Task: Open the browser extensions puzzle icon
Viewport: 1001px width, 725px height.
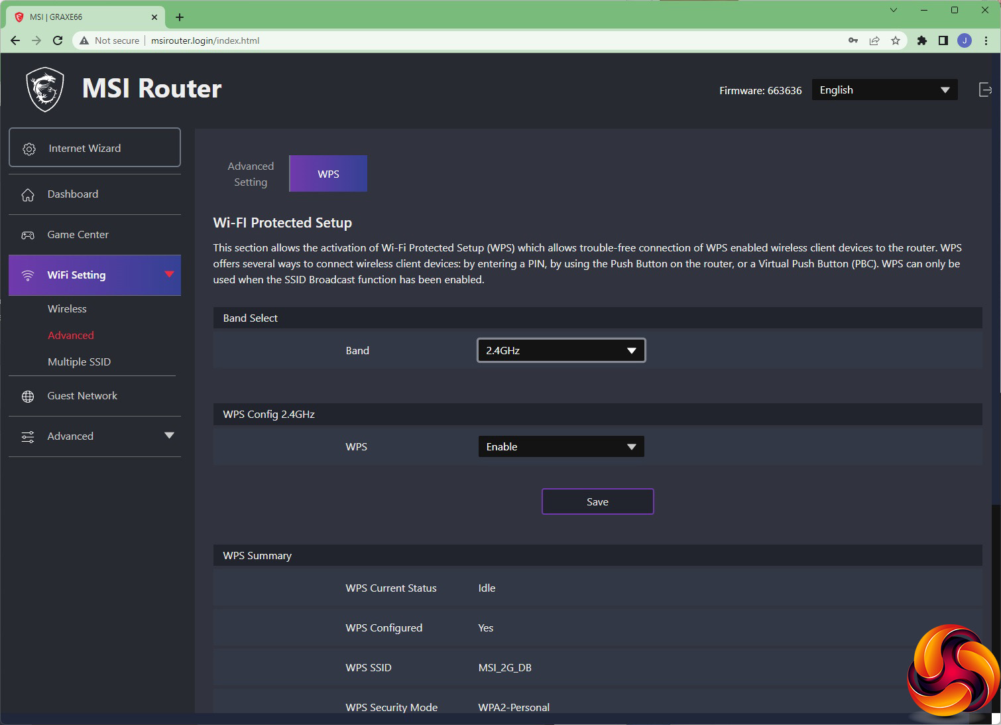Action: pos(921,40)
